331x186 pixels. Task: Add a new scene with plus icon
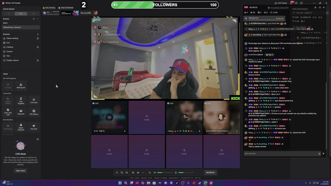pos(38,19)
